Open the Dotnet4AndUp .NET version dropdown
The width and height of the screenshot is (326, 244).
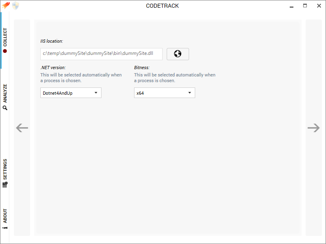point(70,93)
